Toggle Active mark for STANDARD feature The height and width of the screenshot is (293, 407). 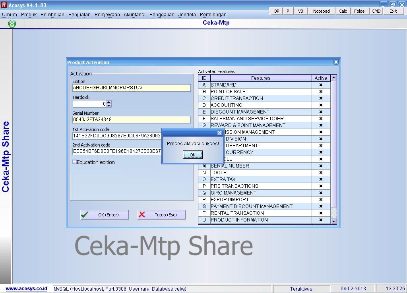click(321, 85)
